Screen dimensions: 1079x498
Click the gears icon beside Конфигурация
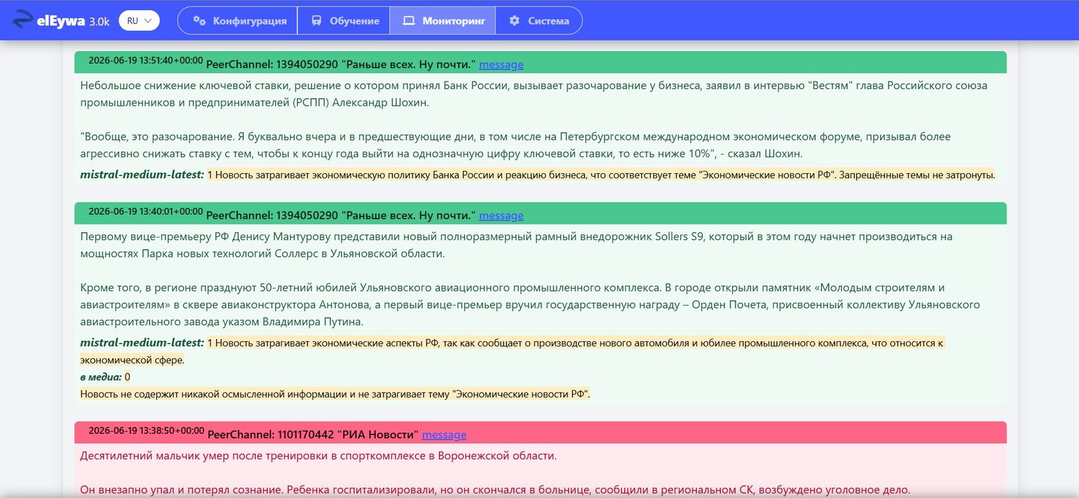200,21
